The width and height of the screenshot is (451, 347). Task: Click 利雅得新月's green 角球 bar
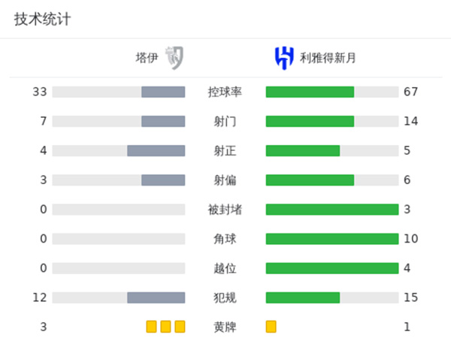click(331, 239)
